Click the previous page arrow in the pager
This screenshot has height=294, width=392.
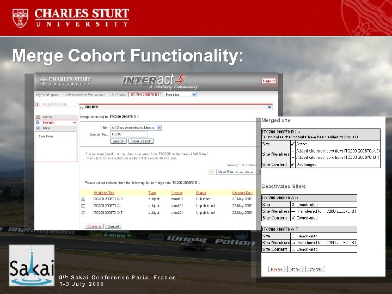[x=211, y=172]
